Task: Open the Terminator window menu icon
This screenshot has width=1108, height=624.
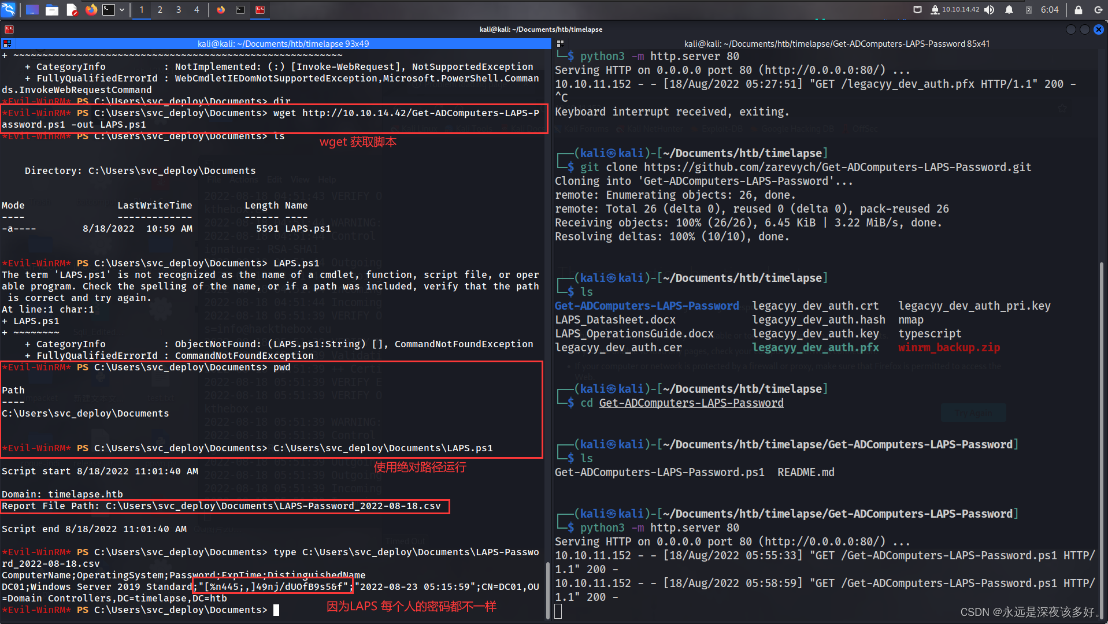Action: tap(9, 29)
